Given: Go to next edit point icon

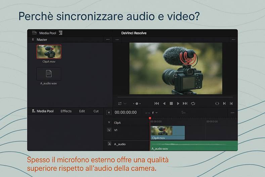Looking at the screenshot, I should pos(224,103).
